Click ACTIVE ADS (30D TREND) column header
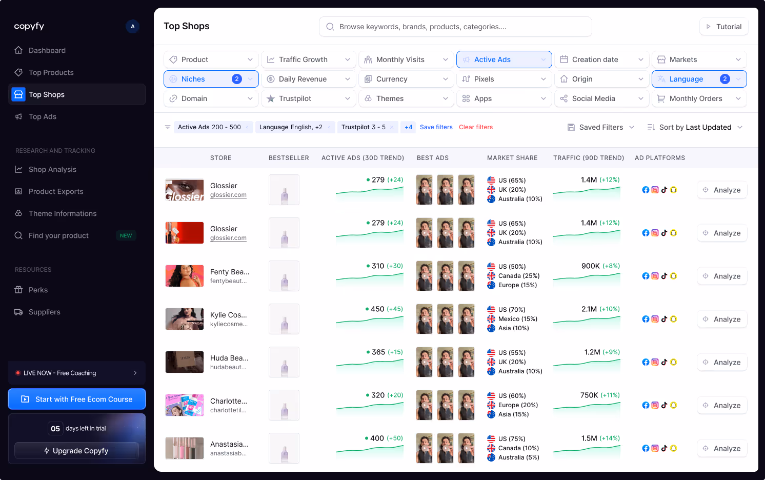Screen dimensions: 765x480 tap(363, 158)
